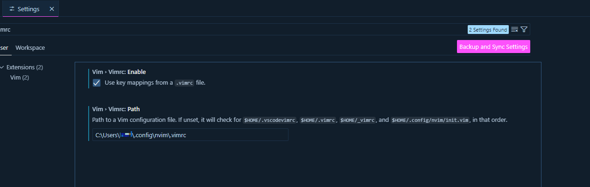Select Extensions (2) in settings tree
The image size is (590, 187).
pos(25,67)
